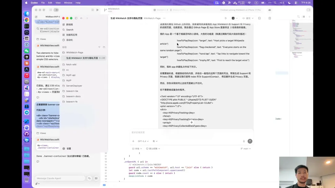The image size is (335, 188).
Task: Go forward with the right arrow
Action: pyautogui.click(x=87, y=18)
